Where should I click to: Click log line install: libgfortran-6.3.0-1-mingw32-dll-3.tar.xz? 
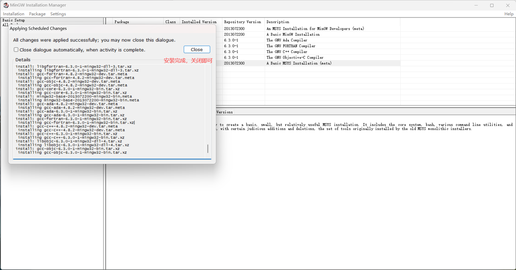[x=74, y=66]
